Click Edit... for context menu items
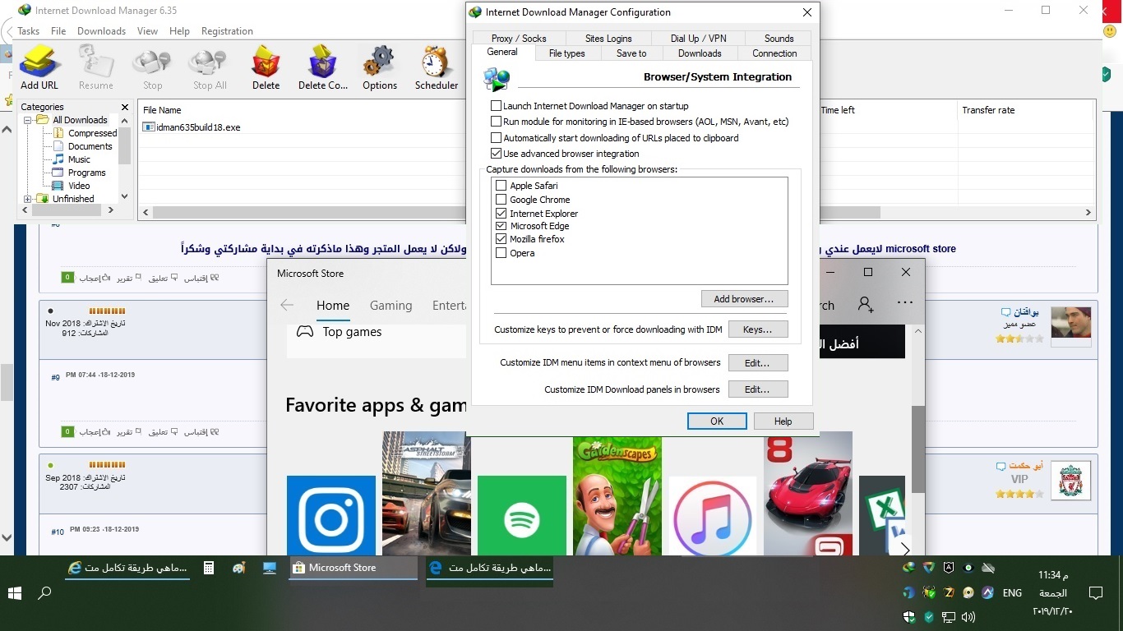 click(757, 362)
